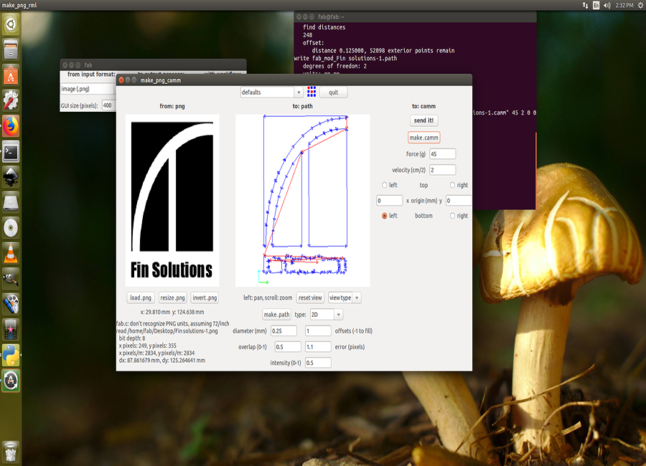Click the 'invert .png' button
The image size is (646, 466).
[205, 298]
